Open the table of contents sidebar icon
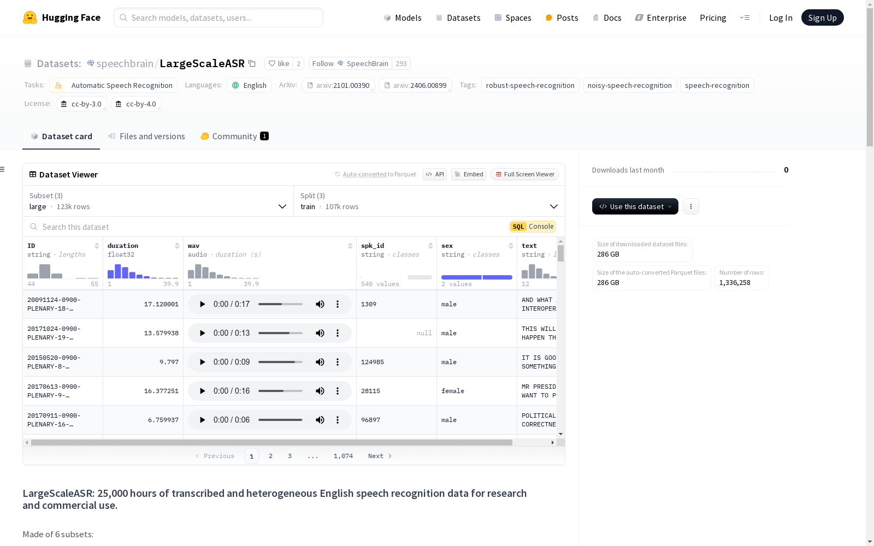 (3, 169)
